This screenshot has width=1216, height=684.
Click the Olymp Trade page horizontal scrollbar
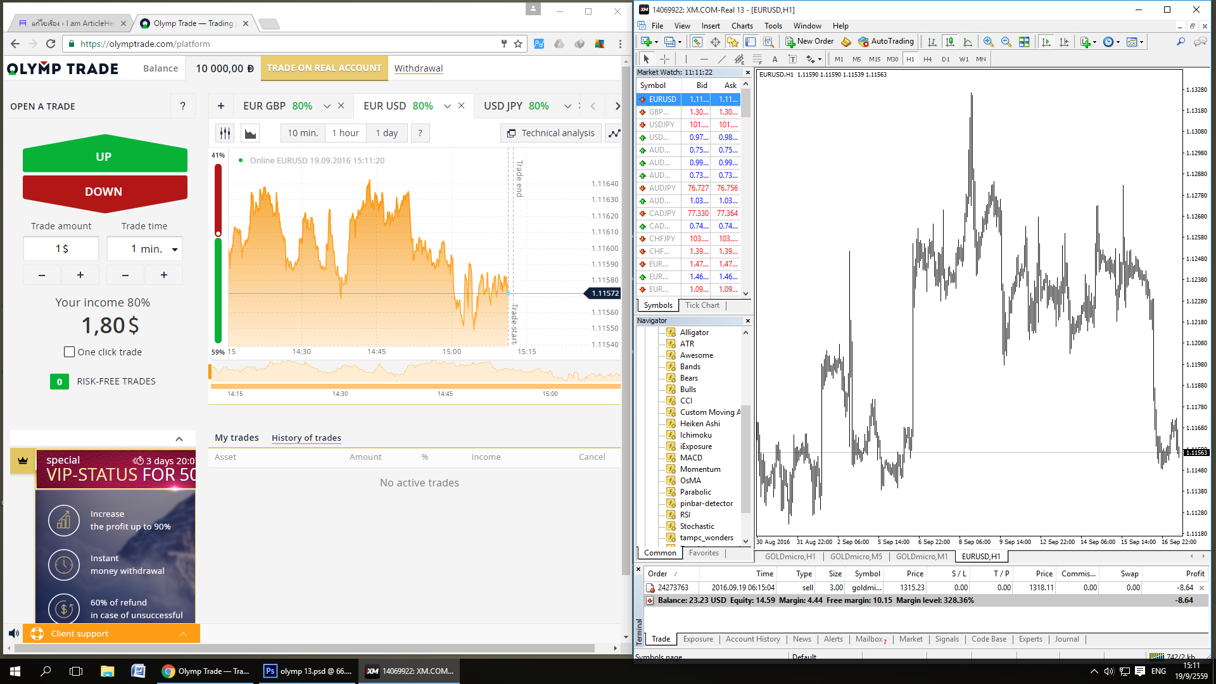[x=305, y=649]
